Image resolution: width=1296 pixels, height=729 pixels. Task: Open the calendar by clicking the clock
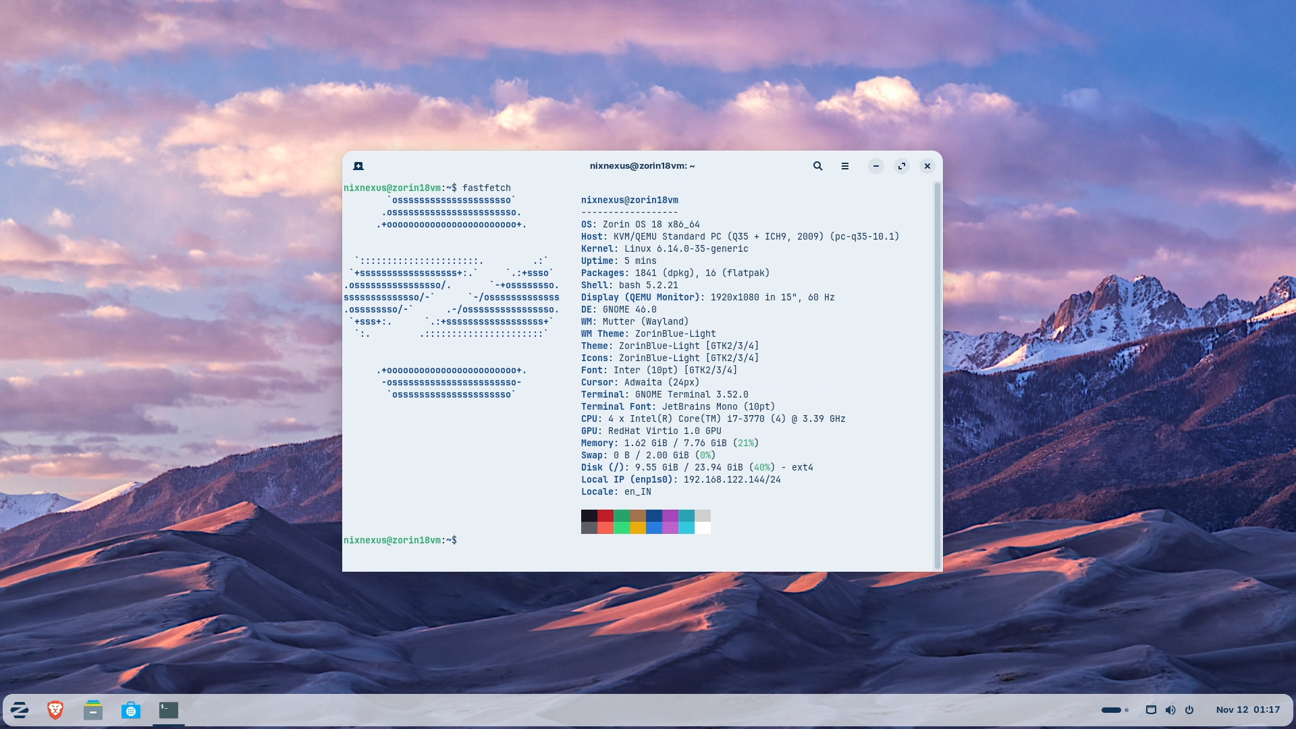point(1247,709)
